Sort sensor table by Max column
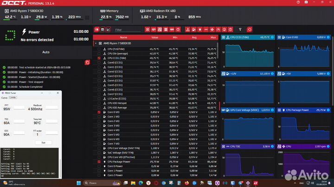The width and height of the screenshot is (334, 187). pyautogui.click(x=213, y=37)
